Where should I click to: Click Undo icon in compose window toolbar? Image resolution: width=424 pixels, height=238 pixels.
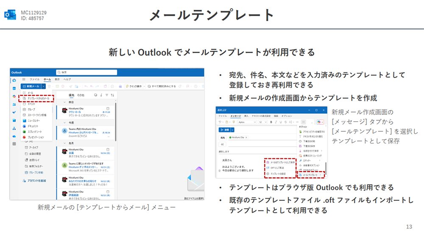pyautogui.click(x=220, y=122)
